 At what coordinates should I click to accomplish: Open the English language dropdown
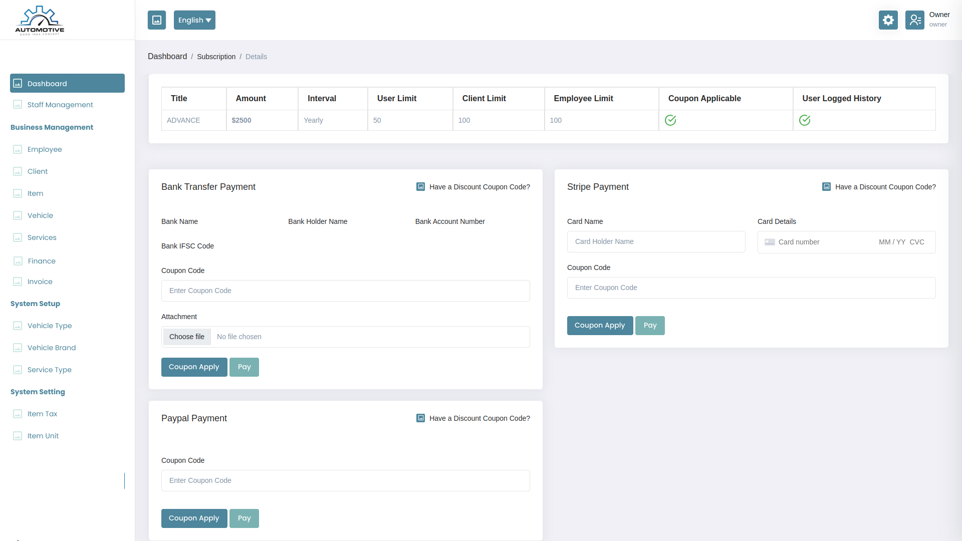point(194,20)
